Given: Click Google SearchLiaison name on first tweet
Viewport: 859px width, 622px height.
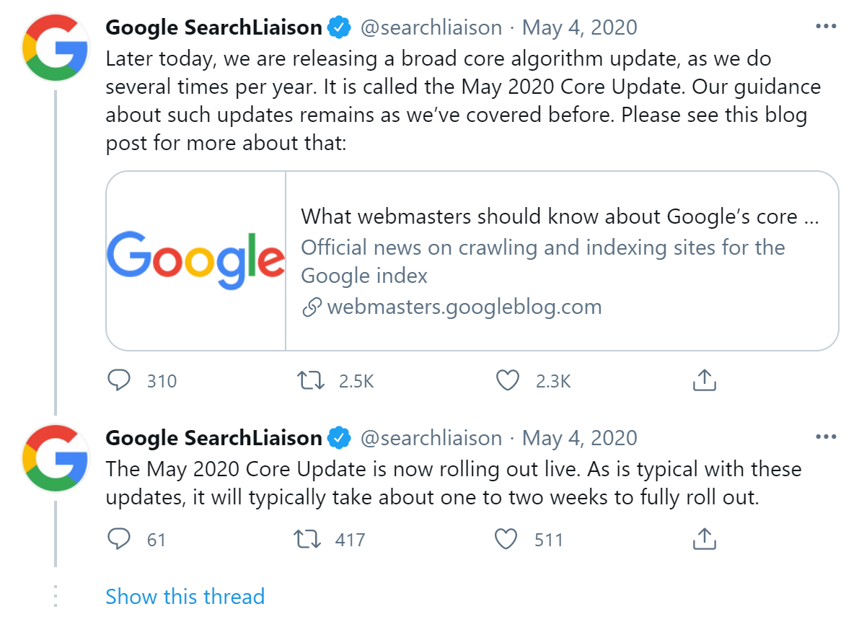Looking at the screenshot, I should click(x=213, y=27).
